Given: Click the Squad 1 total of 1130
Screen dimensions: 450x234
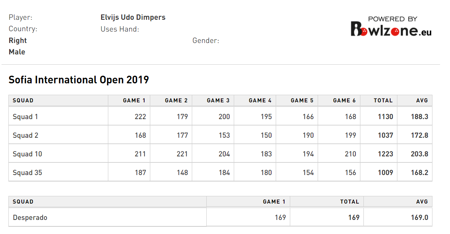Looking at the screenshot, I should pos(385,117).
